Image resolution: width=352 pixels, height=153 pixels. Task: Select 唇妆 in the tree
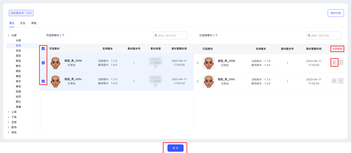tap(18, 81)
